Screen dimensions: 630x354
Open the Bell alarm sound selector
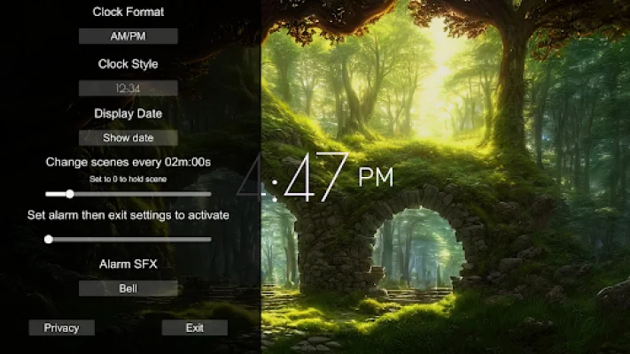128,289
